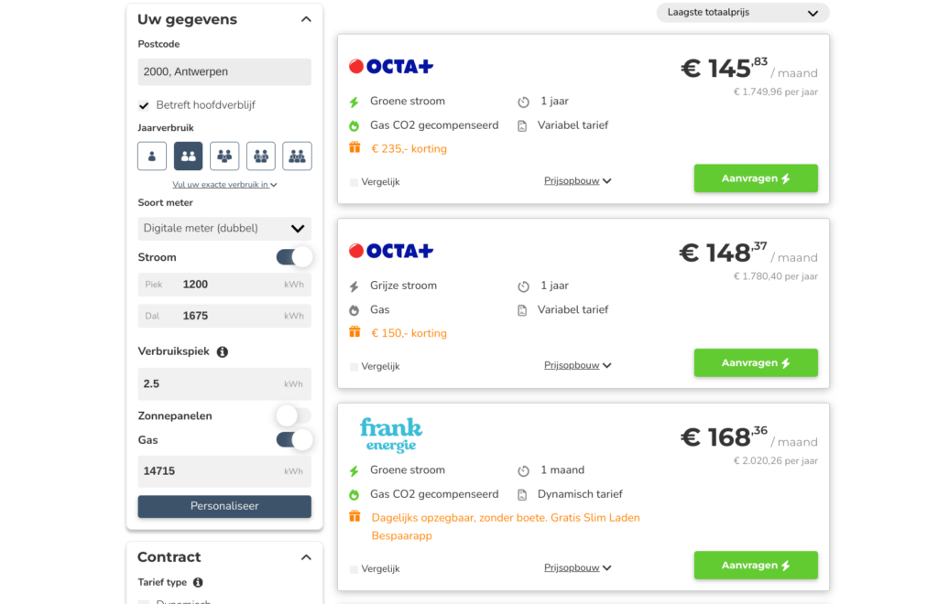Click the orange gift icon for €235 korting

click(x=354, y=148)
